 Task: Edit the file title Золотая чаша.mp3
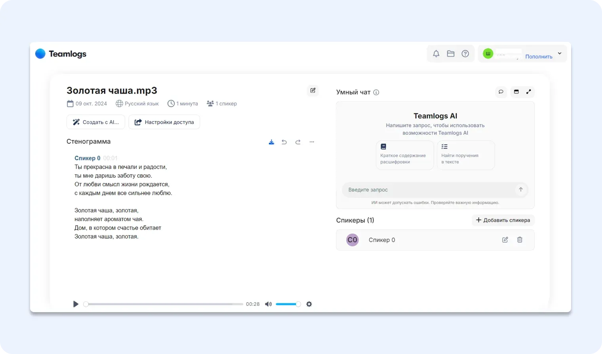313,90
